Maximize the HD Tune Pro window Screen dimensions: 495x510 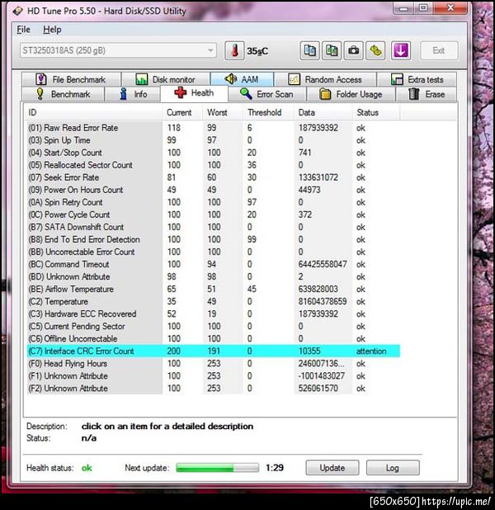423,7
